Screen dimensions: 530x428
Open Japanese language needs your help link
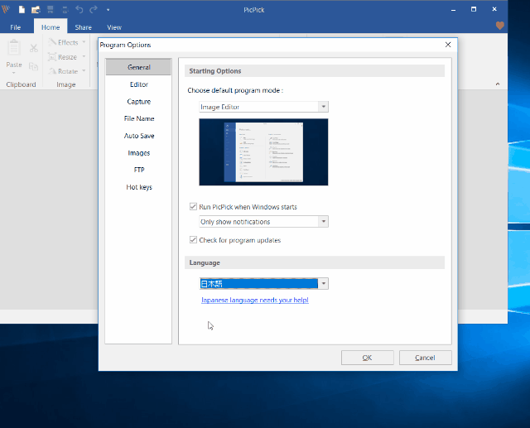click(255, 300)
